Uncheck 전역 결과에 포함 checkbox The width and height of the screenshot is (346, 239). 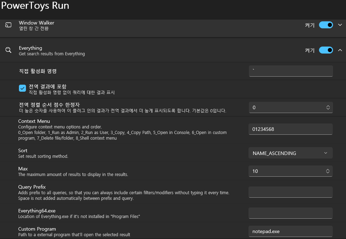point(22,88)
